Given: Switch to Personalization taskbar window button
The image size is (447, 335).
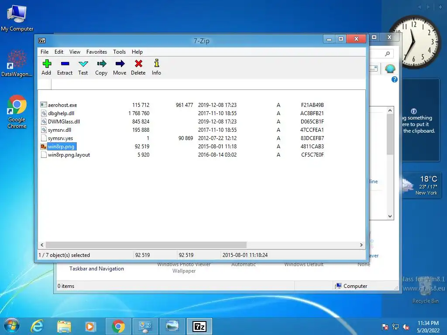Looking at the screenshot, I should [172, 326].
